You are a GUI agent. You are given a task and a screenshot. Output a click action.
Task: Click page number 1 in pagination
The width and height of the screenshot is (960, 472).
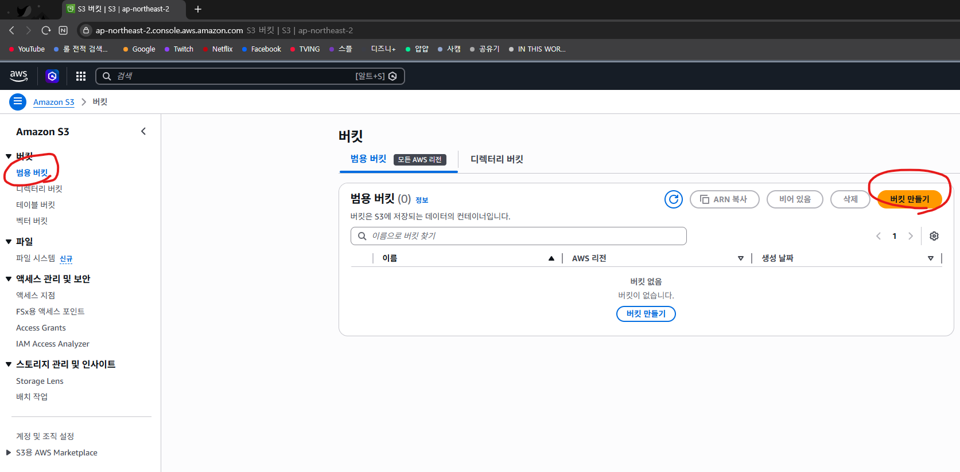coord(895,236)
